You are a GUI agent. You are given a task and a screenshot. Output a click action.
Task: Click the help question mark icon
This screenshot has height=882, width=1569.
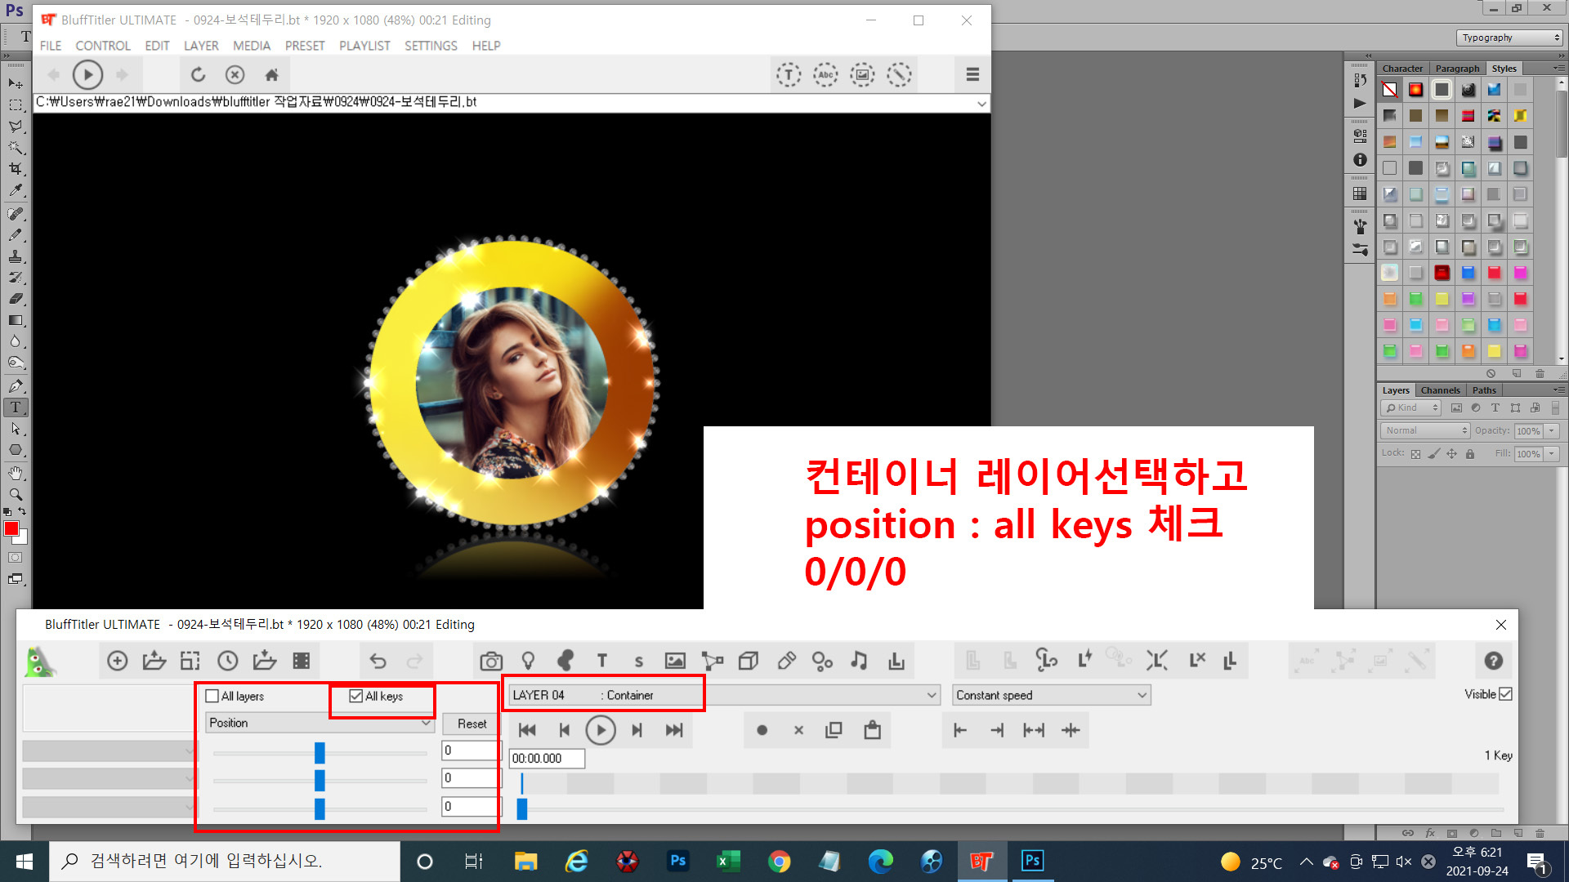[1493, 661]
